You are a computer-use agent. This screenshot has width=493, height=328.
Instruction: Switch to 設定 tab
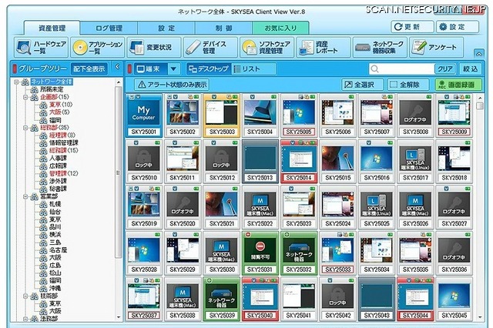pyautogui.click(x=166, y=28)
